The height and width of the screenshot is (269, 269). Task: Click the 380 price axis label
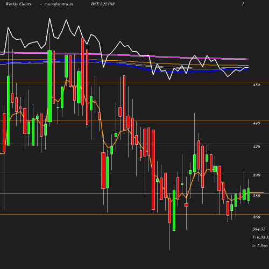pyautogui.click(x=256, y=196)
